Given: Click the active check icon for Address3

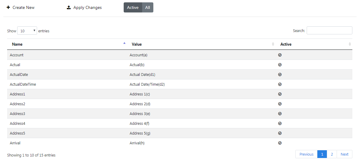Looking at the screenshot, I should point(280,114).
